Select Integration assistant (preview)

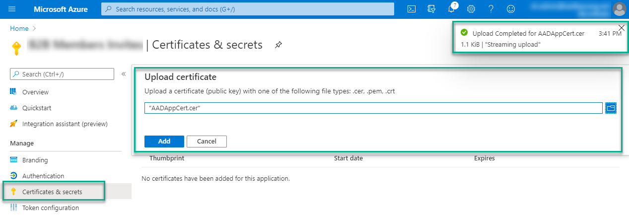65,124
